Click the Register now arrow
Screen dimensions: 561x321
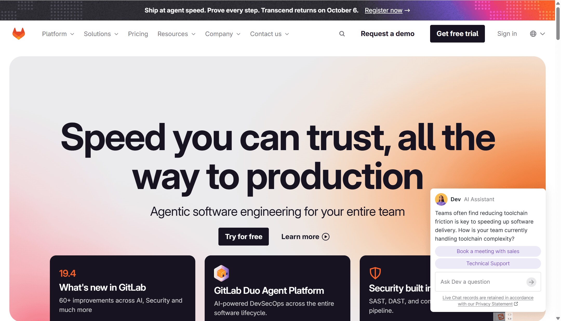click(407, 10)
